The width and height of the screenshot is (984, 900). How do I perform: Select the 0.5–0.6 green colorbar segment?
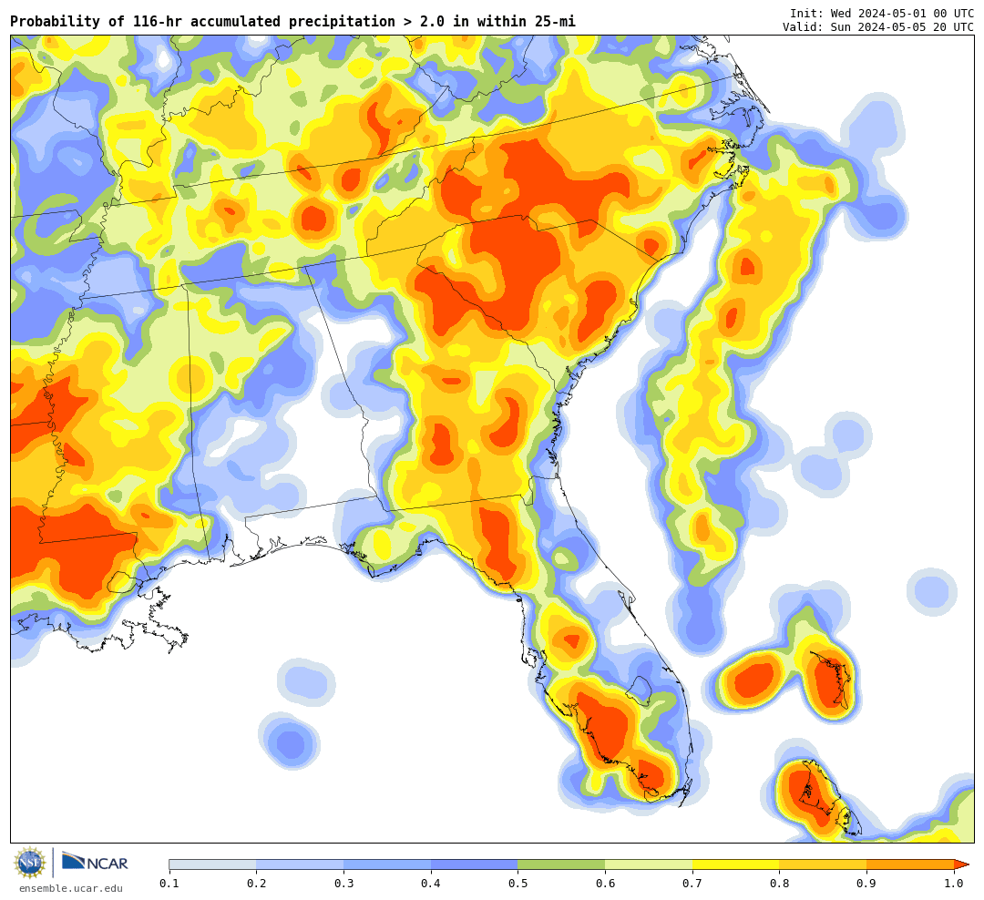tap(561, 864)
